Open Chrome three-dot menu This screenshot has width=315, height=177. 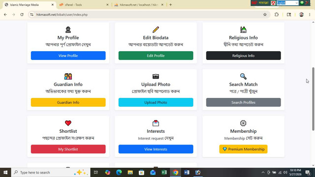310,15
